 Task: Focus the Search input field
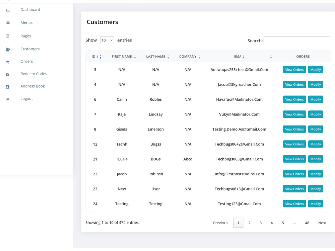[x=297, y=41]
